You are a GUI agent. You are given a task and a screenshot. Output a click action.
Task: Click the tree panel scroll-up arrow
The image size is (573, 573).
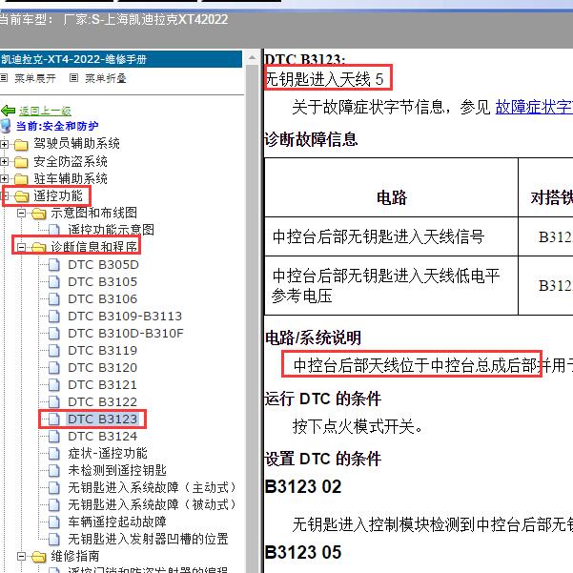tap(252, 58)
